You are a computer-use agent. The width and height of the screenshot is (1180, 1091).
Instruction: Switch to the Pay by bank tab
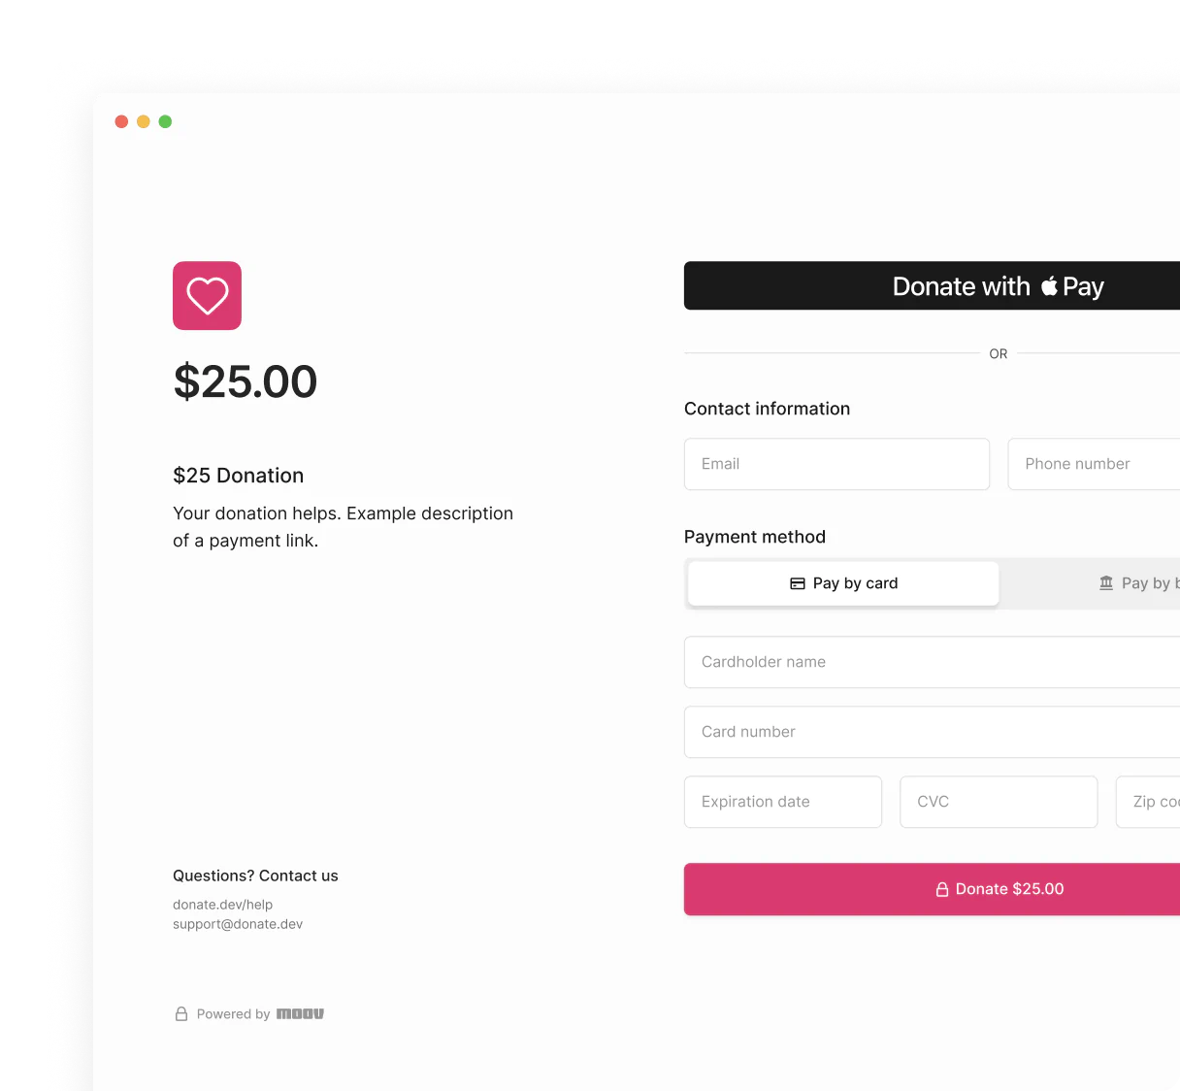tap(1091, 583)
